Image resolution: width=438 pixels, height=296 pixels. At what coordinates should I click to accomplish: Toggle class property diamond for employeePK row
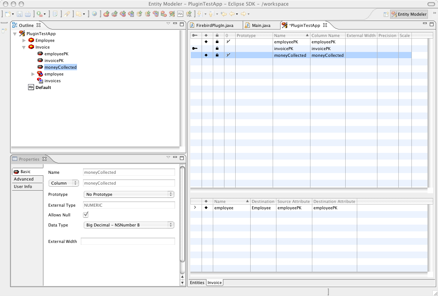(206, 42)
